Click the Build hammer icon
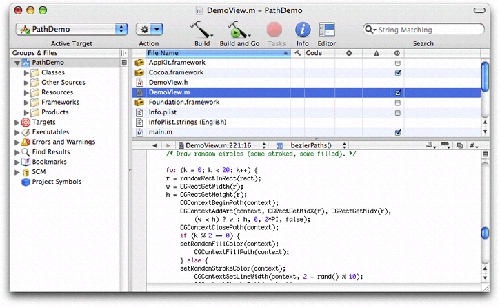The width and height of the screenshot is (500, 307). pyautogui.click(x=201, y=30)
